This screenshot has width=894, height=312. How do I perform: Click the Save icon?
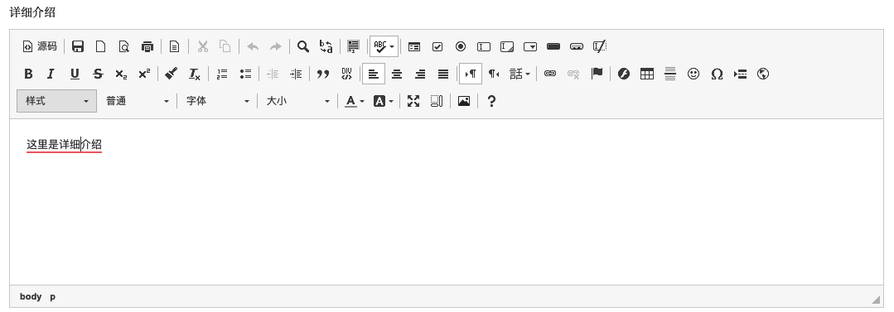click(x=78, y=46)
